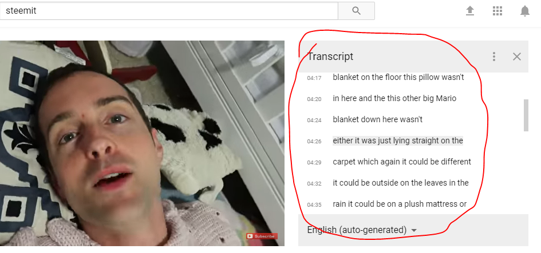Open transcript three-dot options menu
This screenshot has height=253, width=541.
[x=494, y=57]
